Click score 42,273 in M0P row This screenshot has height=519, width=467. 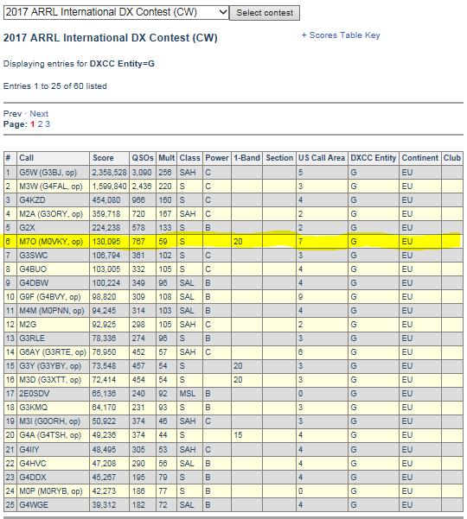pos(104,491)
